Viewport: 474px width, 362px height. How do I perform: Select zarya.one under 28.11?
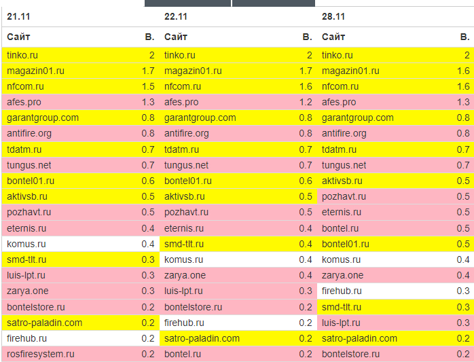click(342, 275)
